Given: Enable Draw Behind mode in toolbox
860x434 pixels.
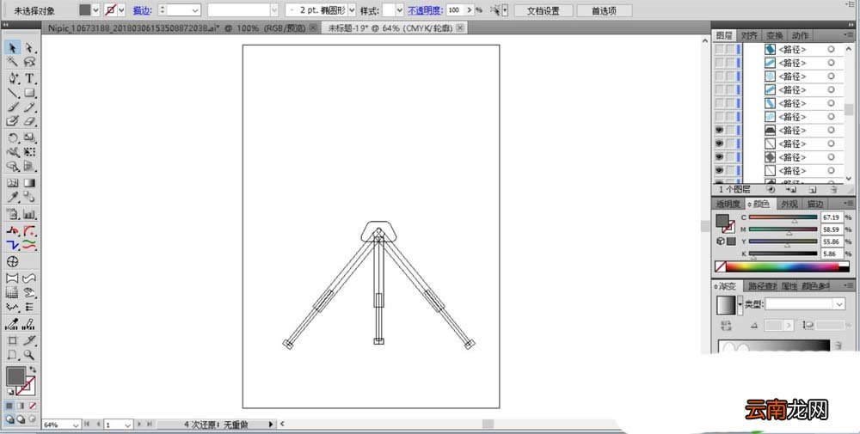Looking at the screenshot, I should 21,419.
